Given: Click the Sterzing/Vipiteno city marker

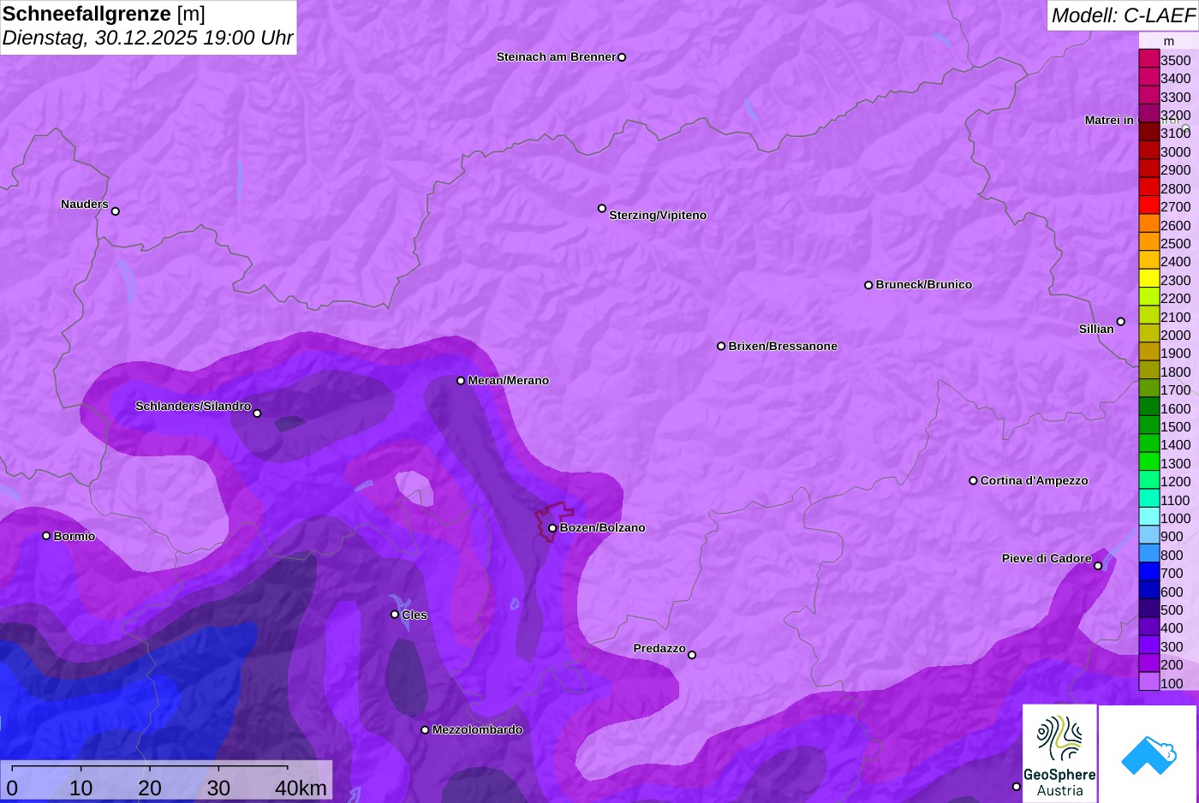Looking at the screenshot, I should pos(602,208).
